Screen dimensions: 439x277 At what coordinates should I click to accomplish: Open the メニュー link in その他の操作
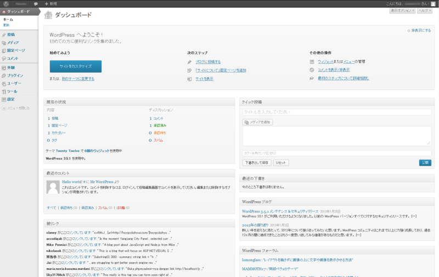click(349, 61)
